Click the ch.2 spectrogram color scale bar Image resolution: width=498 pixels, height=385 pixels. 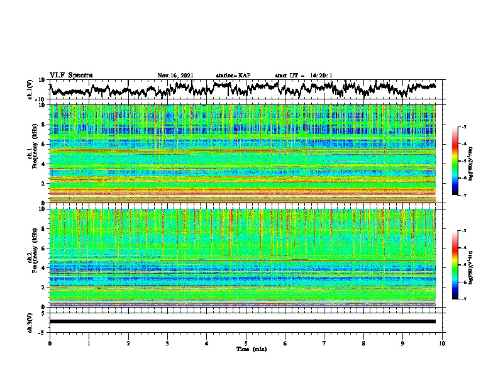coord(455,265)
